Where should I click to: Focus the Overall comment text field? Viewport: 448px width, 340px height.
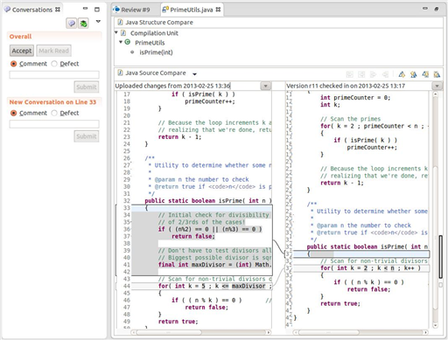coord(54,75)
